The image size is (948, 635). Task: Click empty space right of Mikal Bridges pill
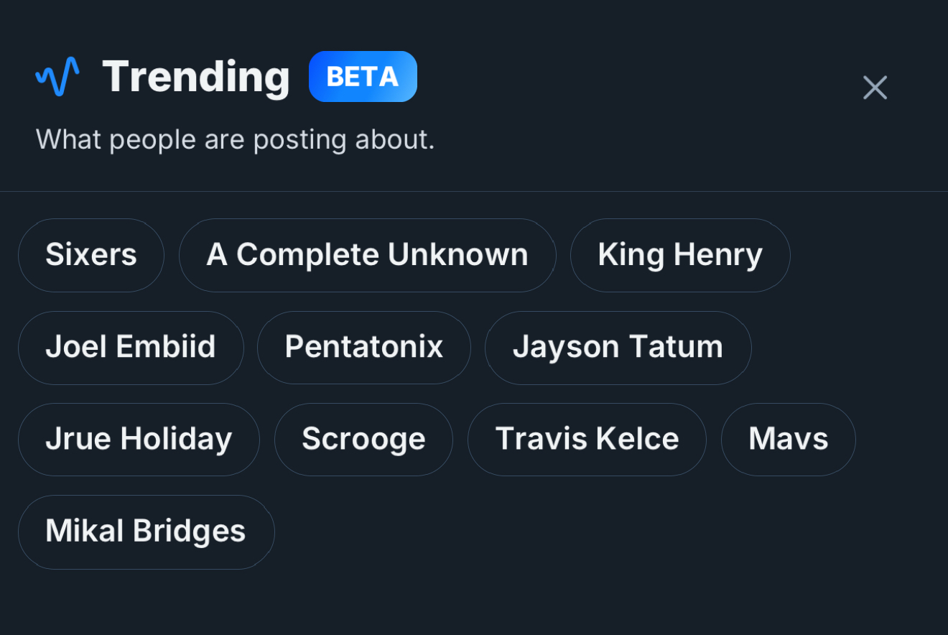click(575, 532)
